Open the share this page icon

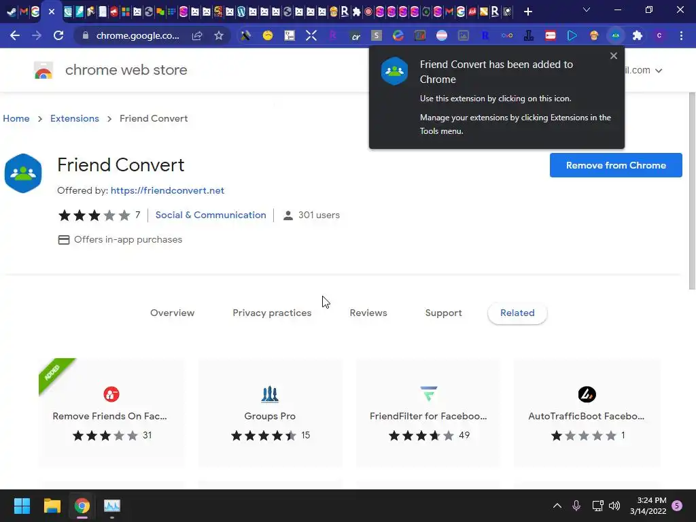pos(196,35)
